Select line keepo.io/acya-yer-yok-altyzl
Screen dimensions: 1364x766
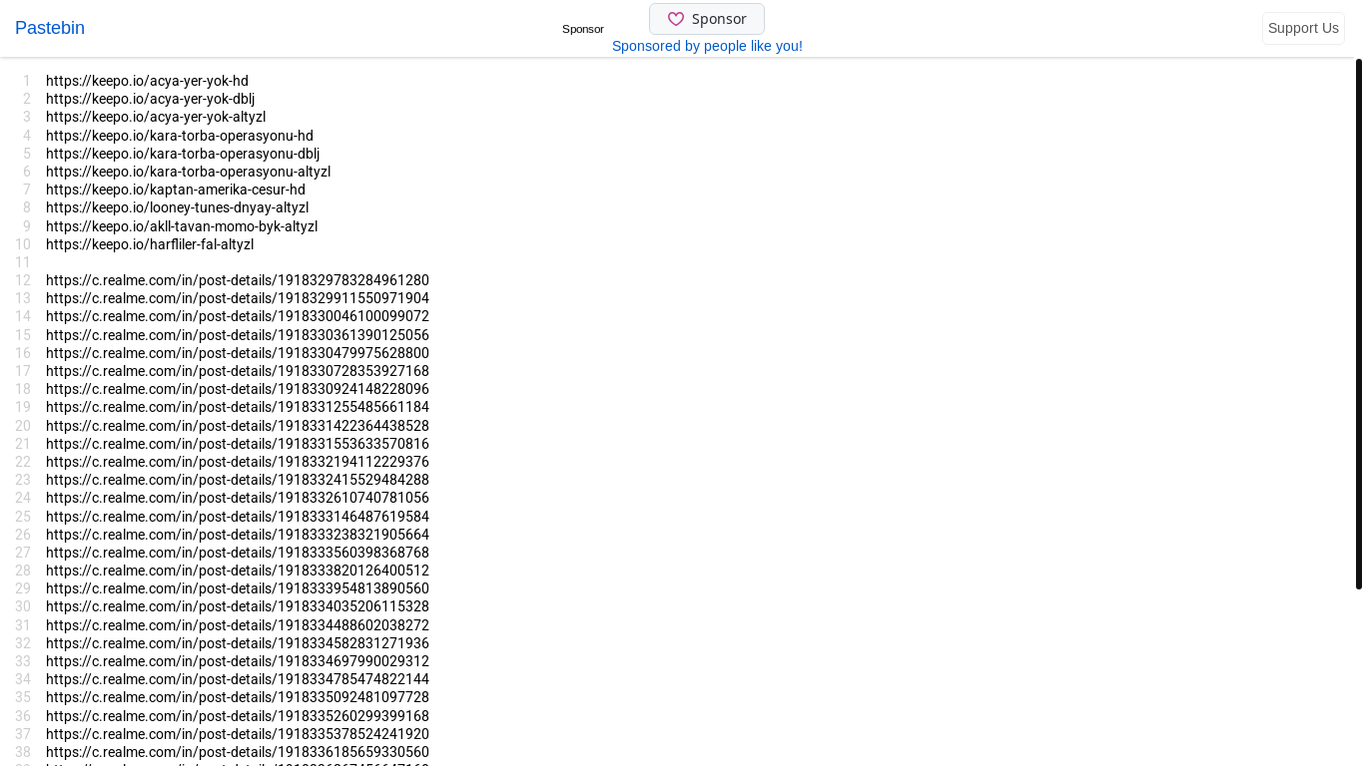[156, 117]
